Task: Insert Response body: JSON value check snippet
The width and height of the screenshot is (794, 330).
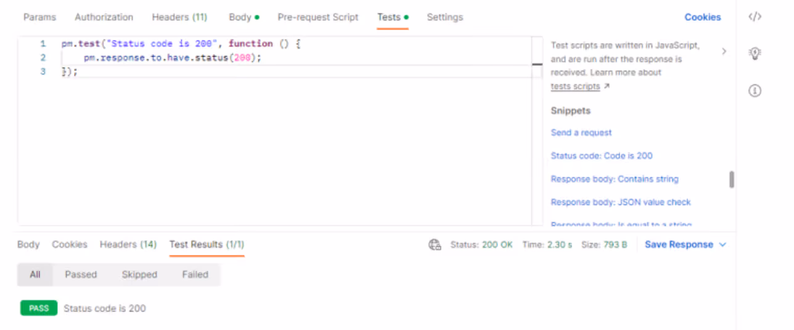Action: pos(620,202)
